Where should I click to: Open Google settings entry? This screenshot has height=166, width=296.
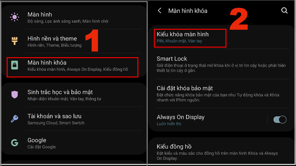(74, 143)
